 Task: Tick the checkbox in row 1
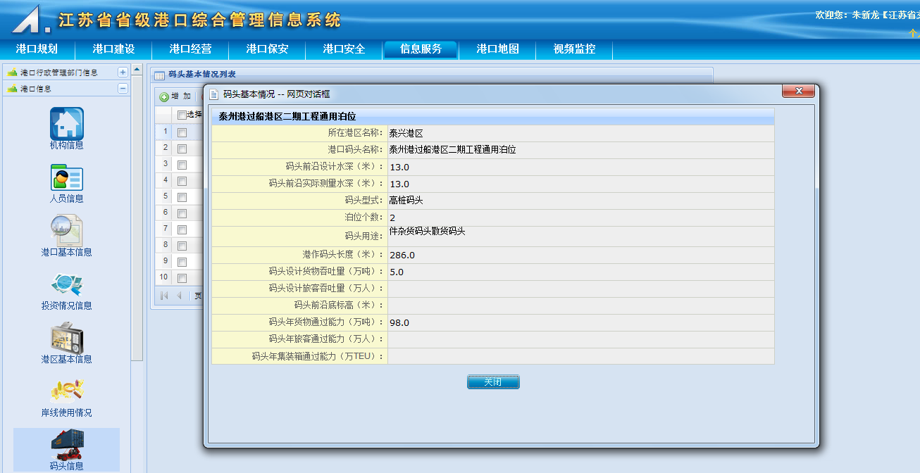point(182,132)
